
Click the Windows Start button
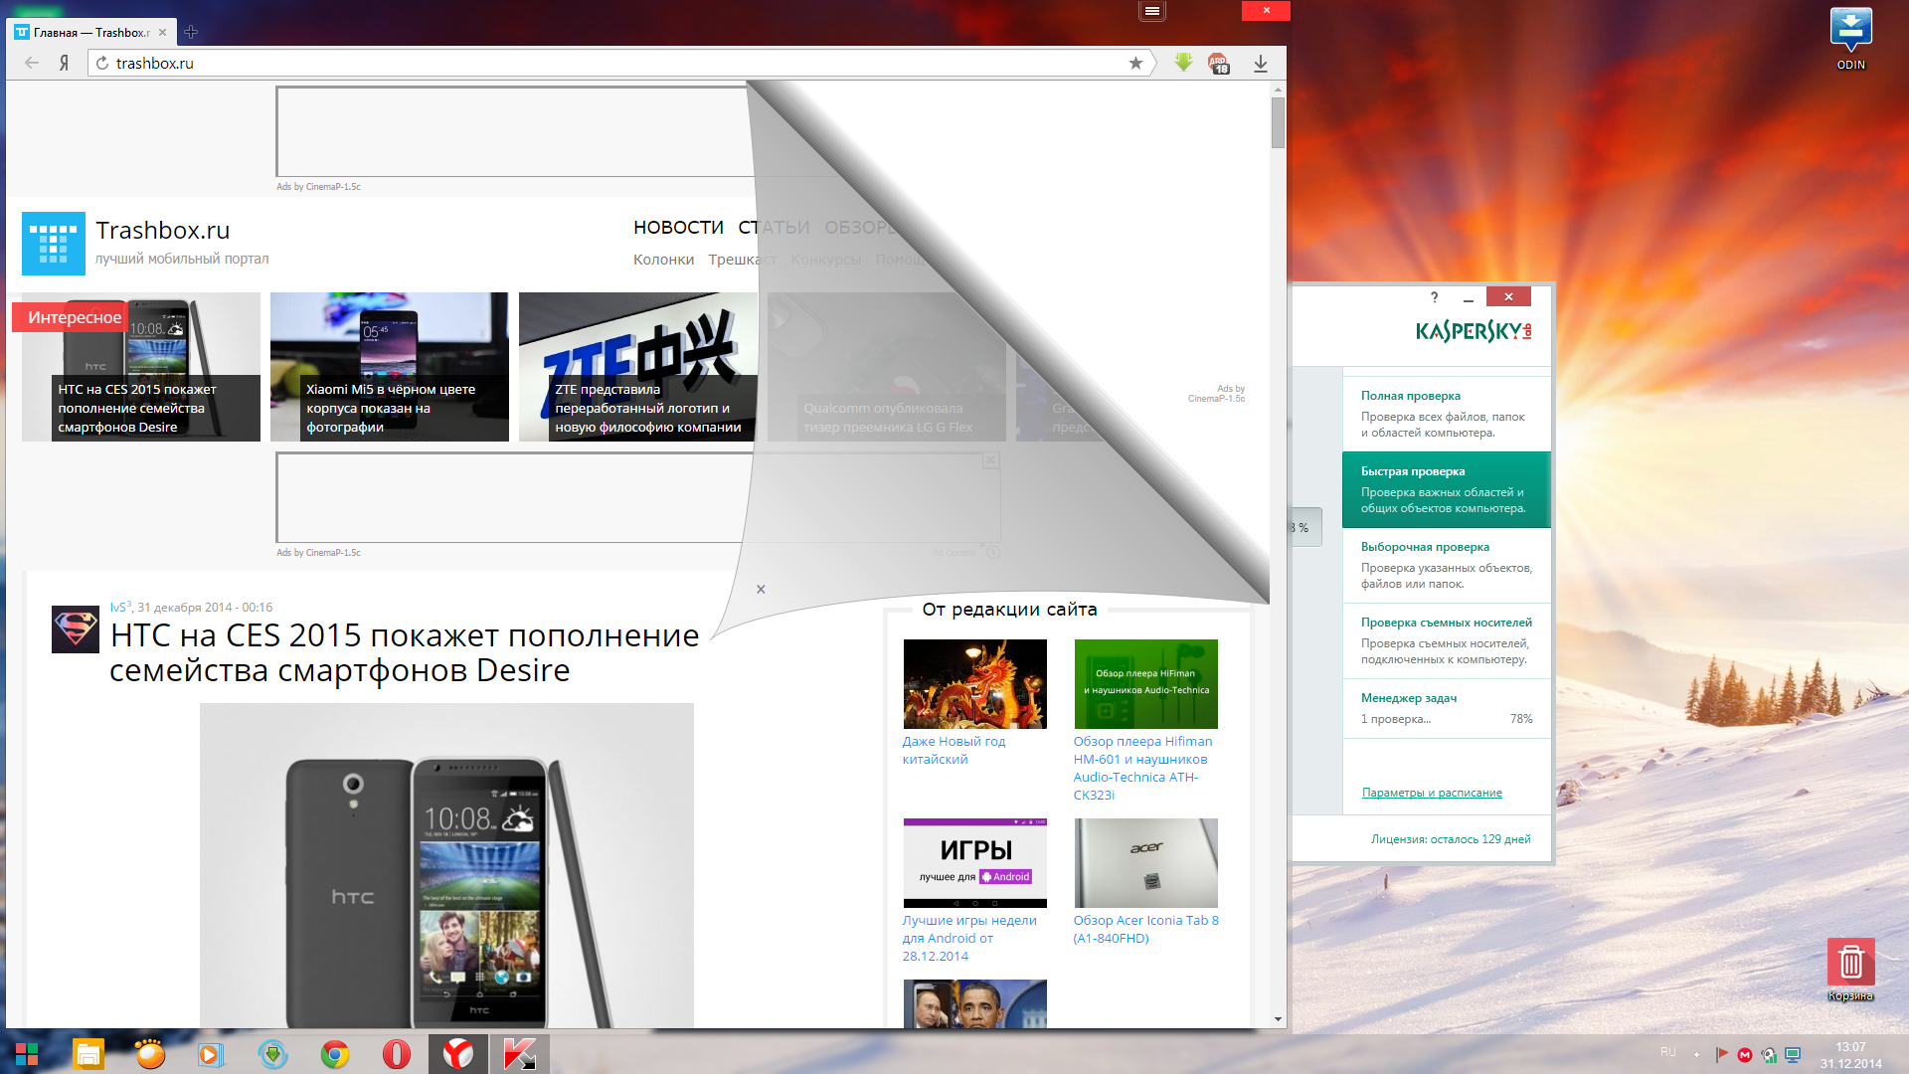click(x=27, y=1054)
